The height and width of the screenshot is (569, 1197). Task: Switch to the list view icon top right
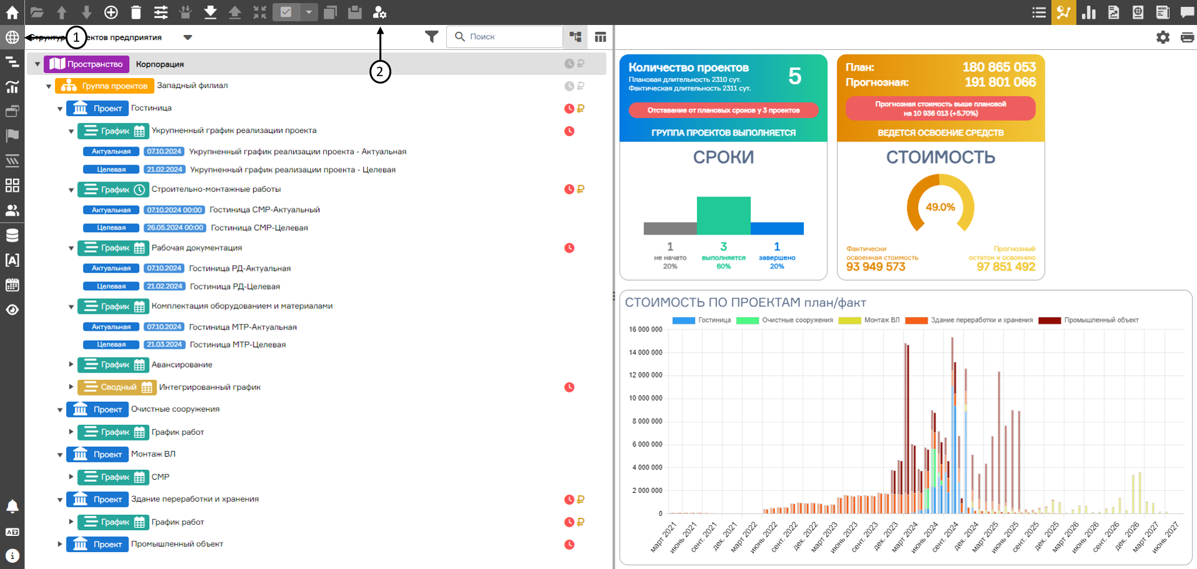(1039, 12)
